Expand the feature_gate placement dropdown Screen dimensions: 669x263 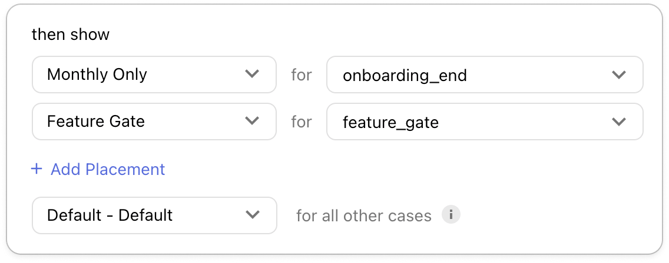[x=484, y=122]
